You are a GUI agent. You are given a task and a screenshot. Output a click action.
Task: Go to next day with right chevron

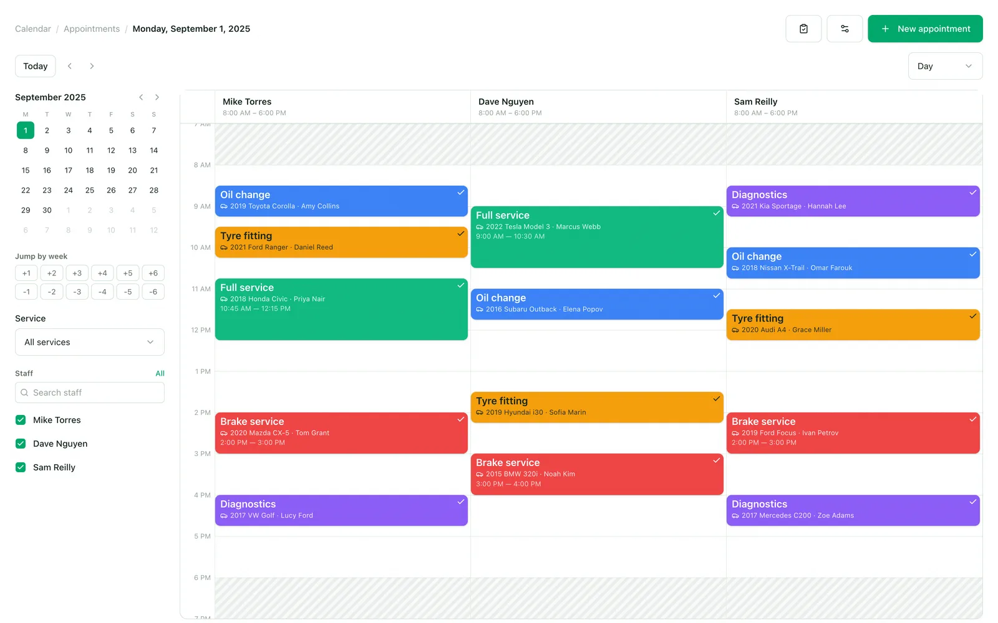(x=92, y=66)
